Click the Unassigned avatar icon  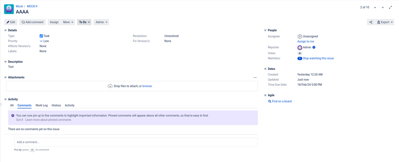300,36
